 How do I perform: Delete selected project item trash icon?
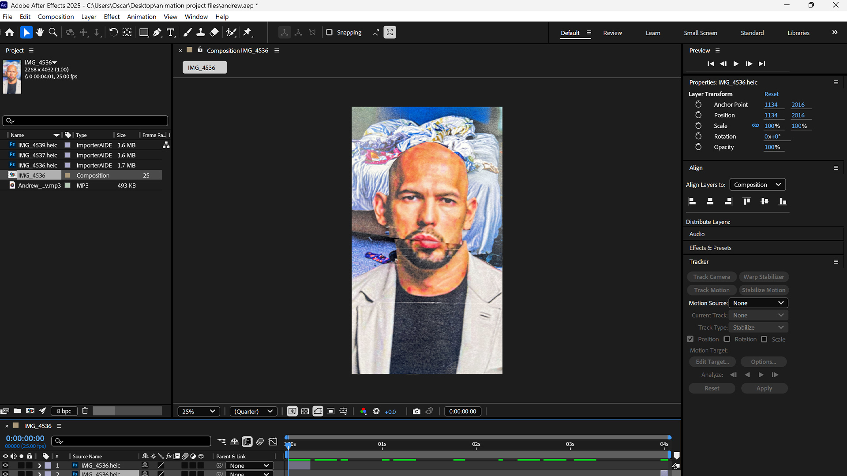pos(85,411)
